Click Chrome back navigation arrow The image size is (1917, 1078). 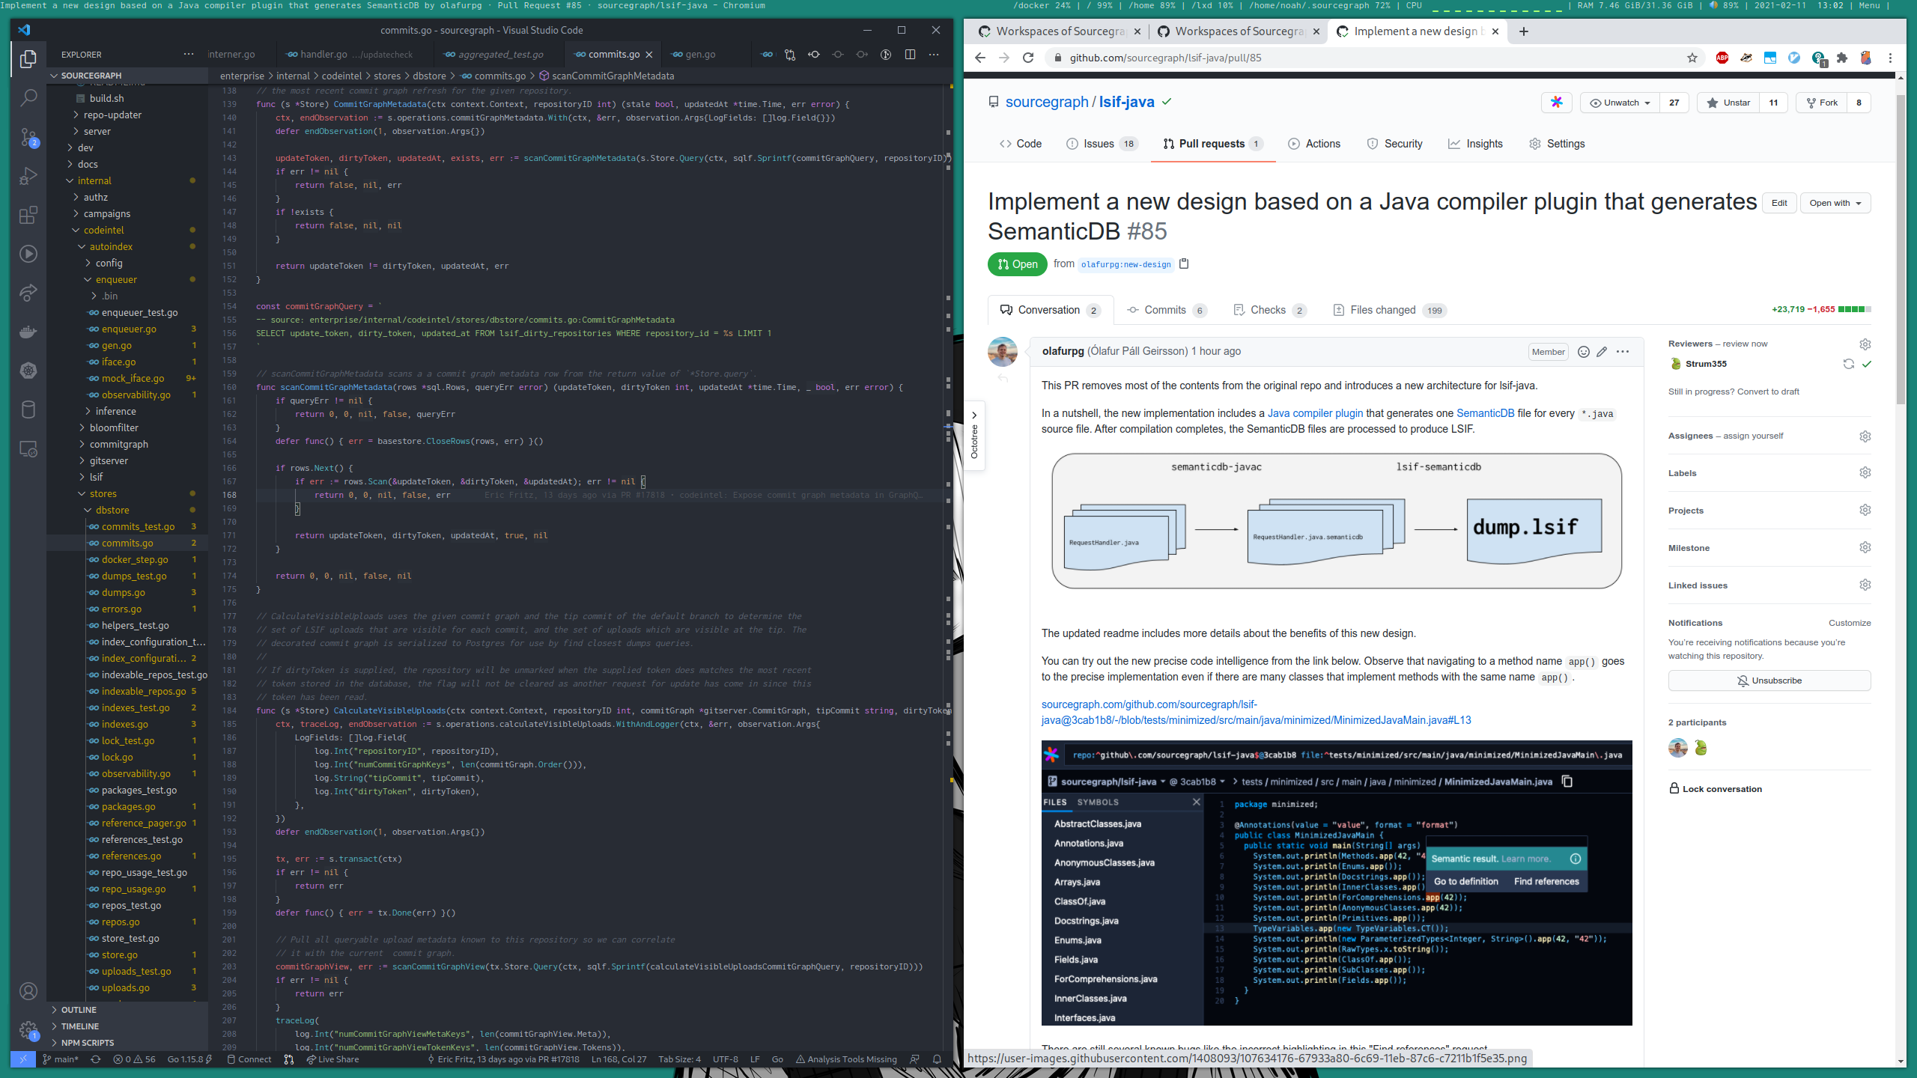[980, 58]
